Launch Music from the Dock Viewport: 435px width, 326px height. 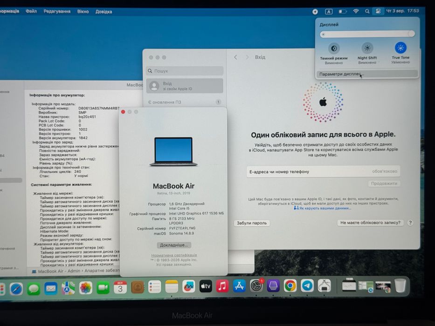point(222,286)
